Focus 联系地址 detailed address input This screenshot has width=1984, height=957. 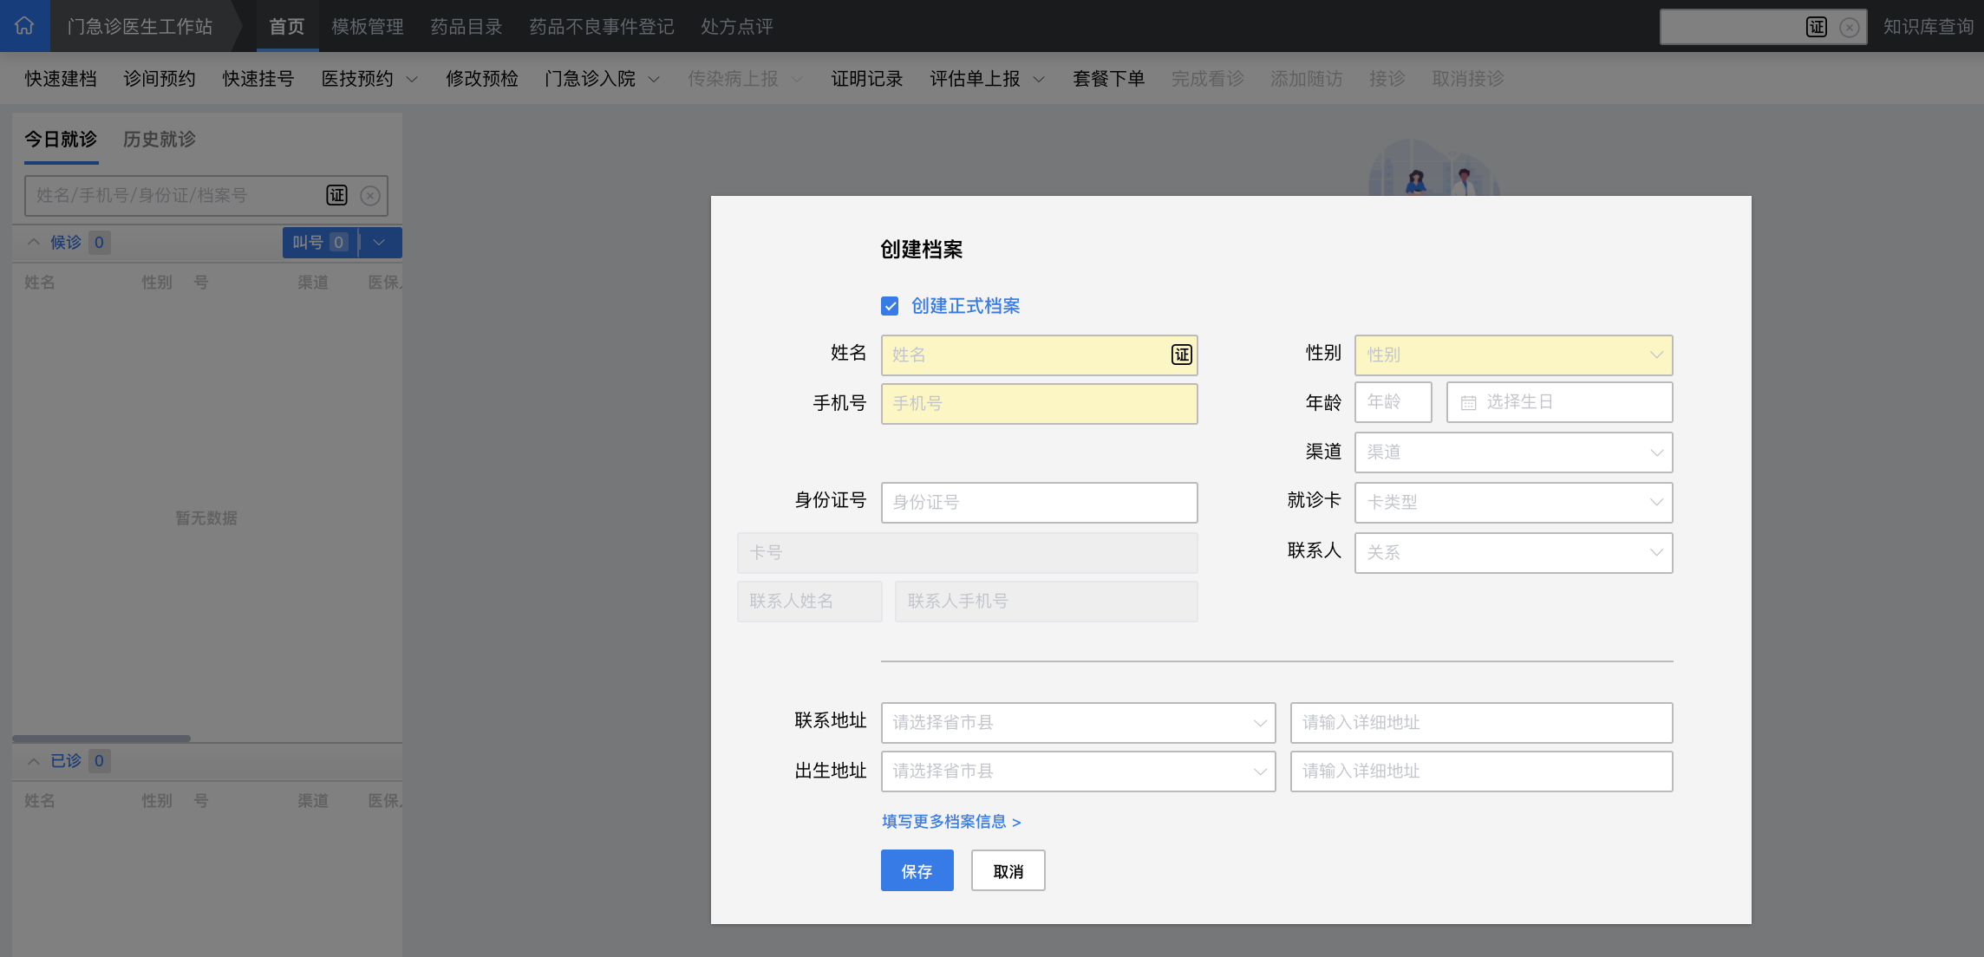1481,722
